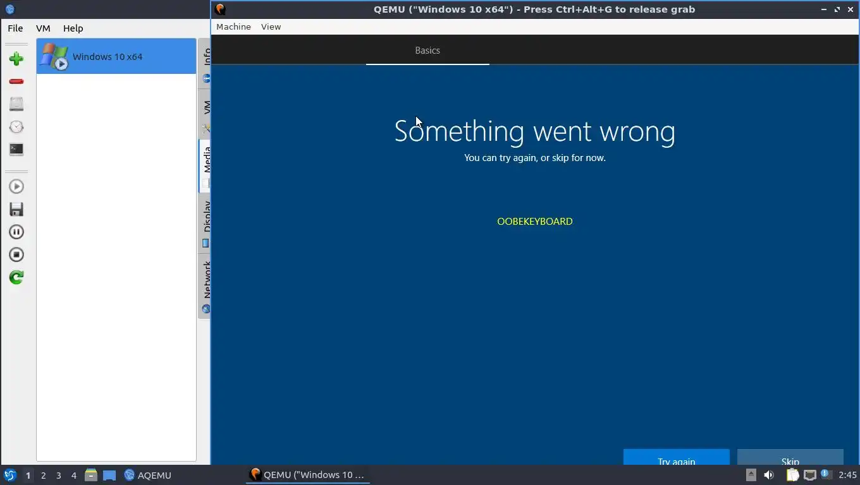
Task: Click the show desktop icon on taskbar
Action: [109, 475]
